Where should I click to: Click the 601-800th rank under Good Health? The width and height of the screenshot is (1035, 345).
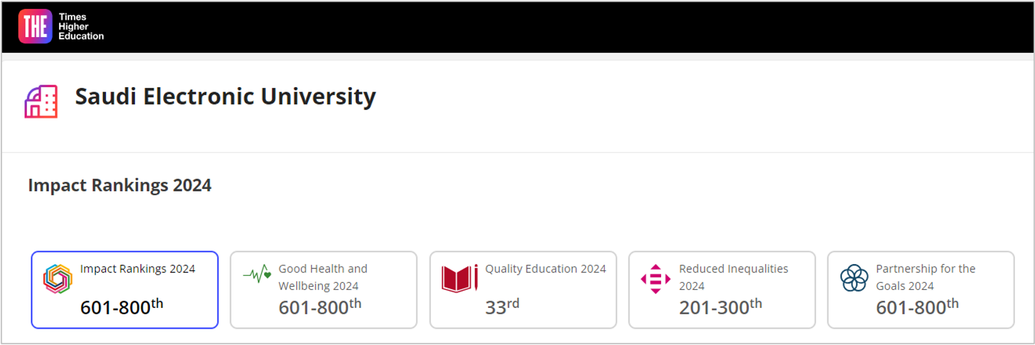[319, 307]
